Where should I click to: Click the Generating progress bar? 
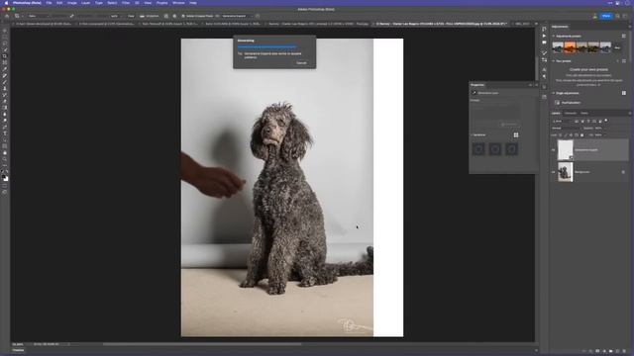pos(266,46)
